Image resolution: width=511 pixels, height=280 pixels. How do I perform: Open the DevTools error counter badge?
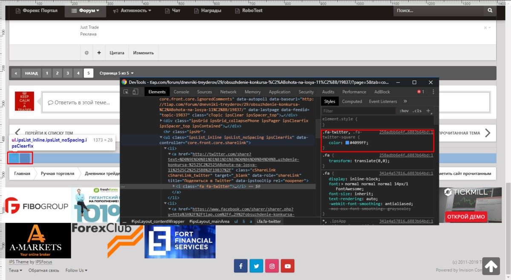(x=421, y=92)
